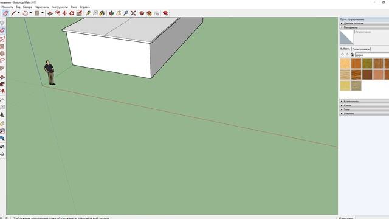The width and height of the screenshot is (389, 219).
Task: Select the Scale tool
Action: (79, 13)
